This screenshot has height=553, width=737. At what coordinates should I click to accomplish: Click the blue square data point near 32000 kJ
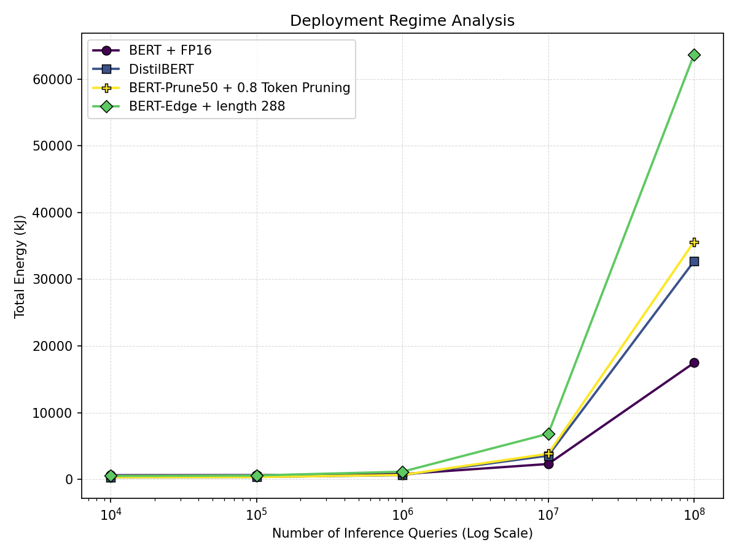(693, 262)
